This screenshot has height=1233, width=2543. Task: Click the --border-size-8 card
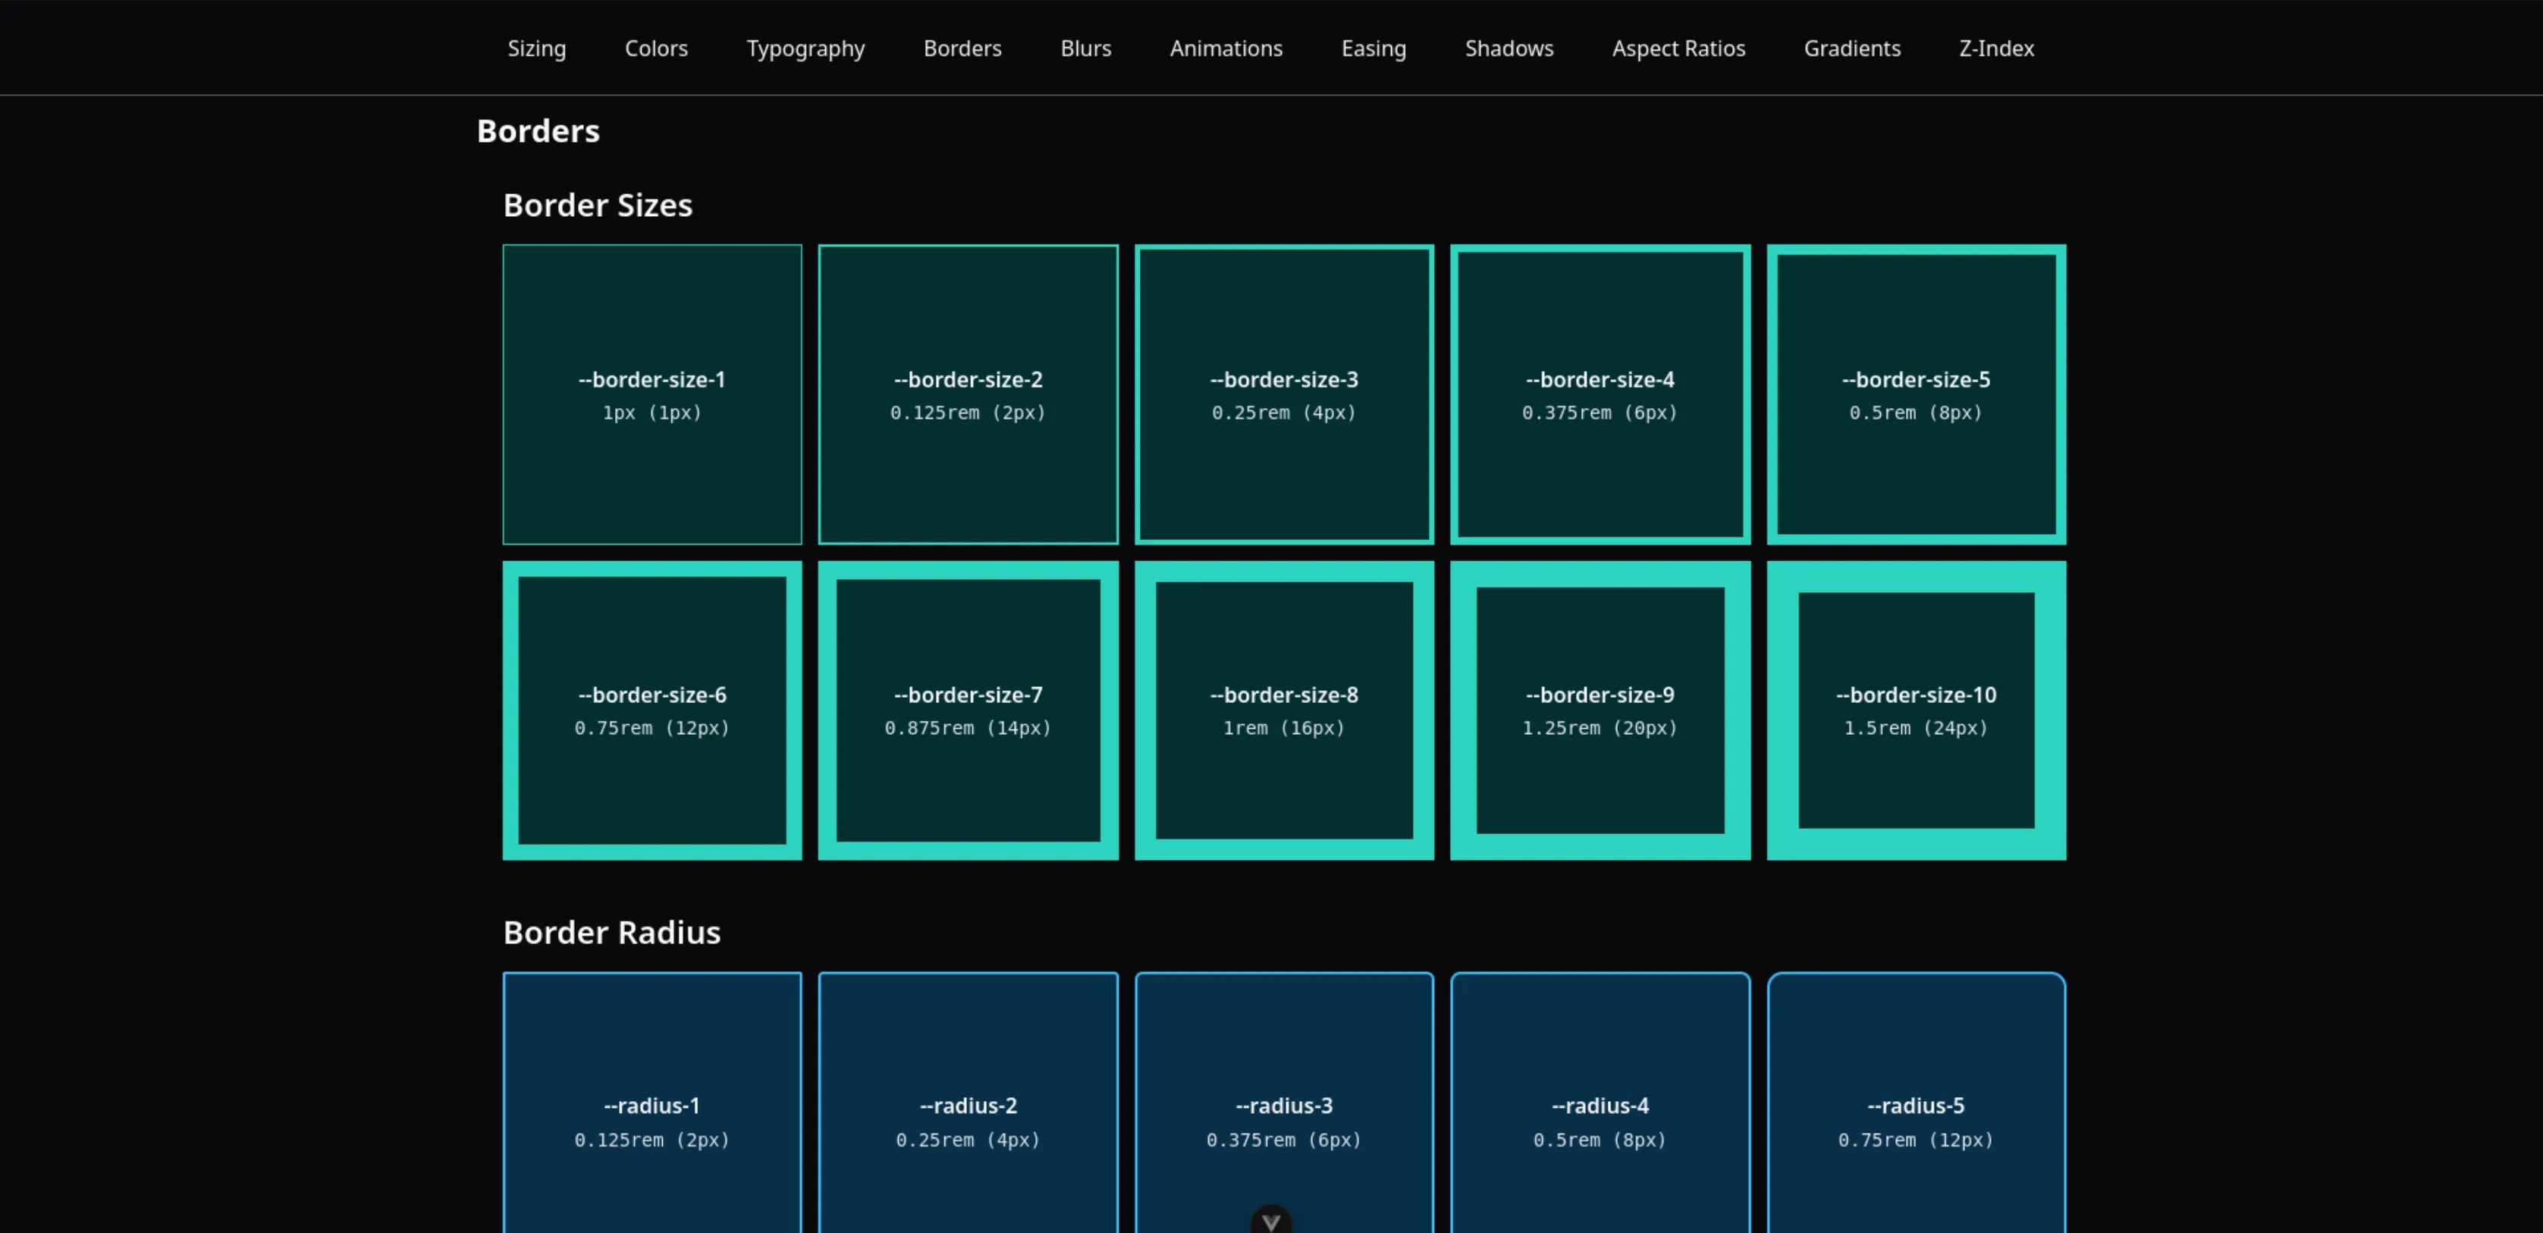coord(1284,711)
